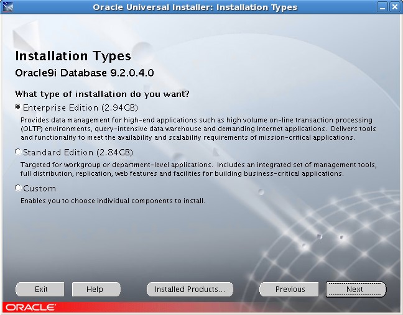Click the Oracle logo in the footer

point(30,308)
